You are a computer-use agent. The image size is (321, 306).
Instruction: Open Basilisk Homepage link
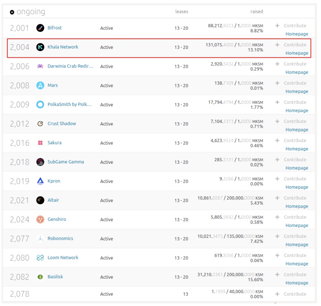(297, 283)
